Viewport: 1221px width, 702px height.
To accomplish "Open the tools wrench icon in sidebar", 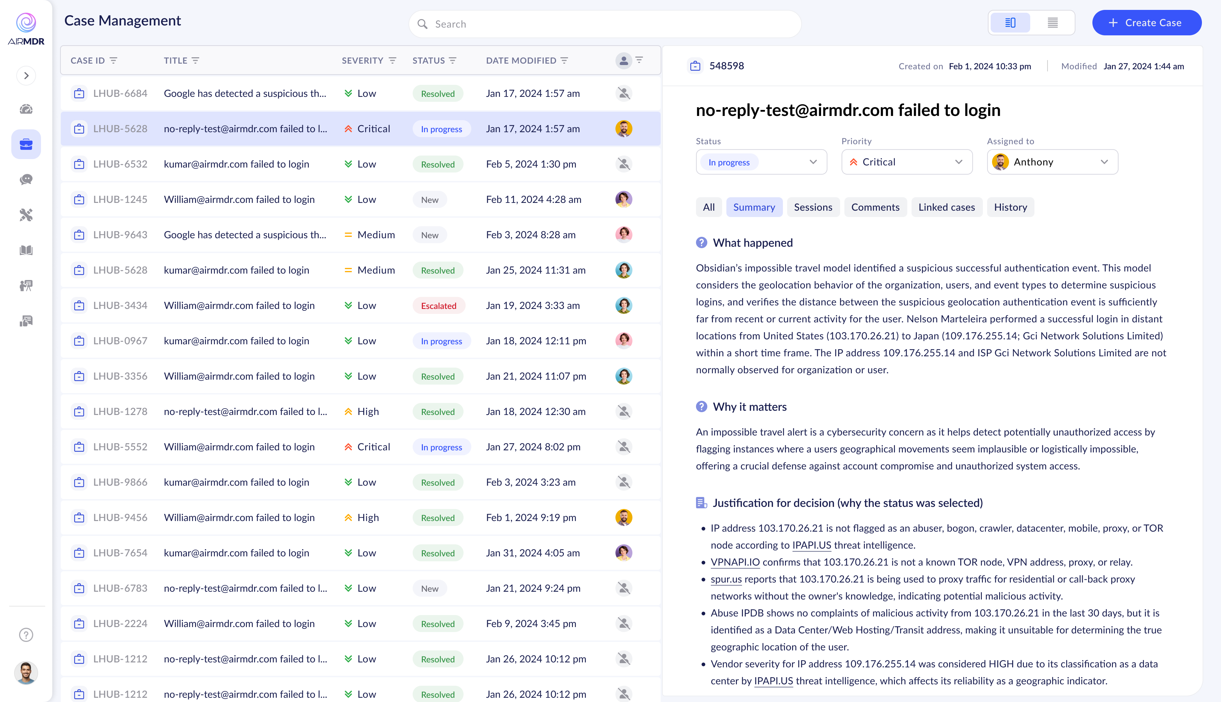I will click(x=26, y=215).
